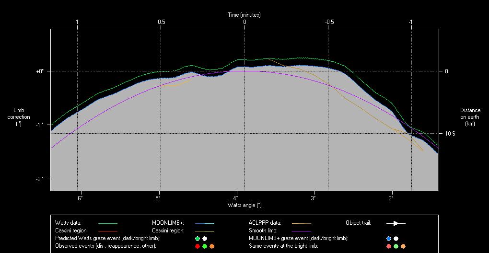
Task: Click the blue MOONLIMB+ graze event dot
Action: coord(389,238)
